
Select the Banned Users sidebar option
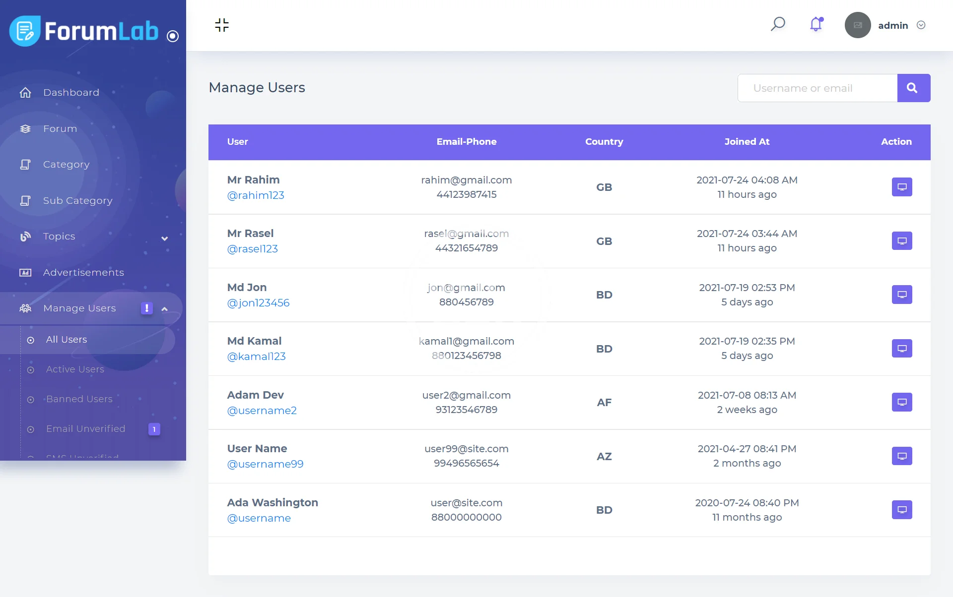pyautogui.click(x=79, y=399)
